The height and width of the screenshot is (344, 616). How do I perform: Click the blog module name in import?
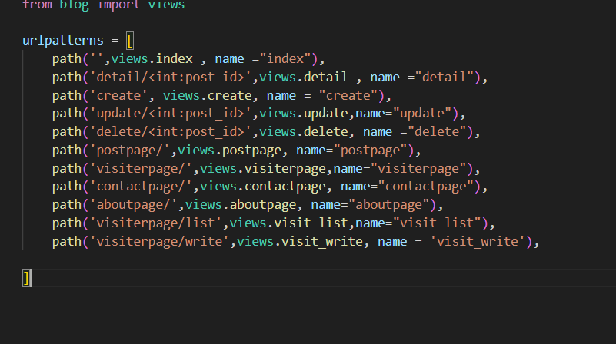[x=74, y=5]
